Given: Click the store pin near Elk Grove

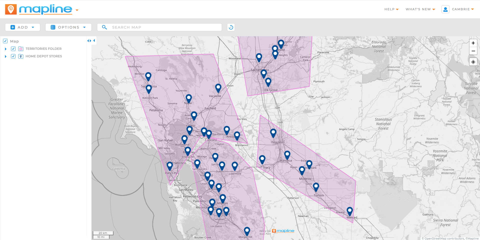Looking at the screenshot, I should [268, 82].
